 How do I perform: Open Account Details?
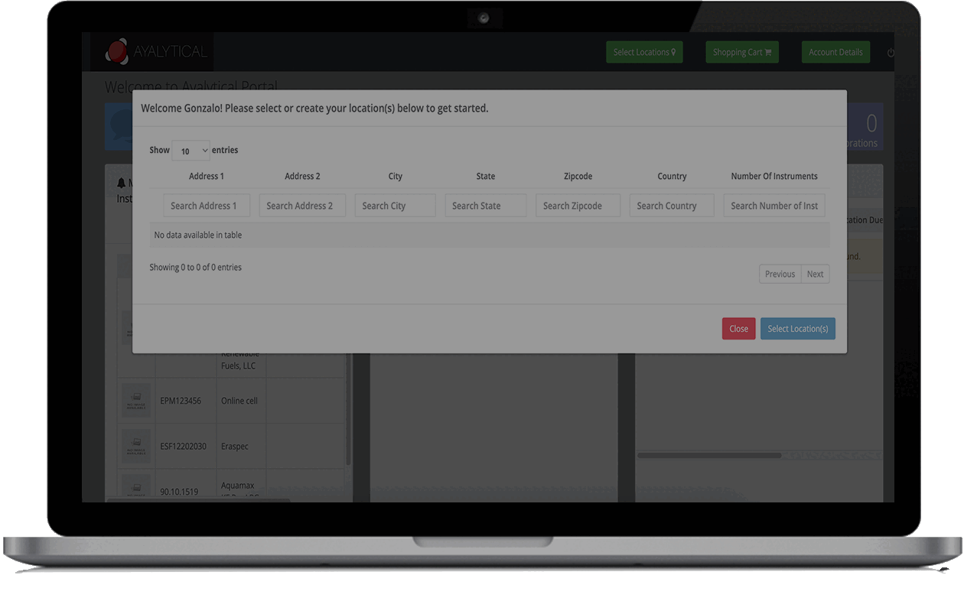coord(835,52)
